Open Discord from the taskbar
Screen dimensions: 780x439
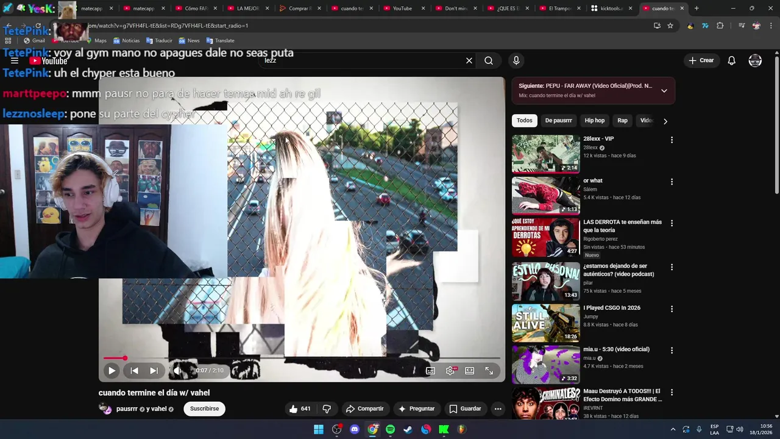[x=355, y=429]
